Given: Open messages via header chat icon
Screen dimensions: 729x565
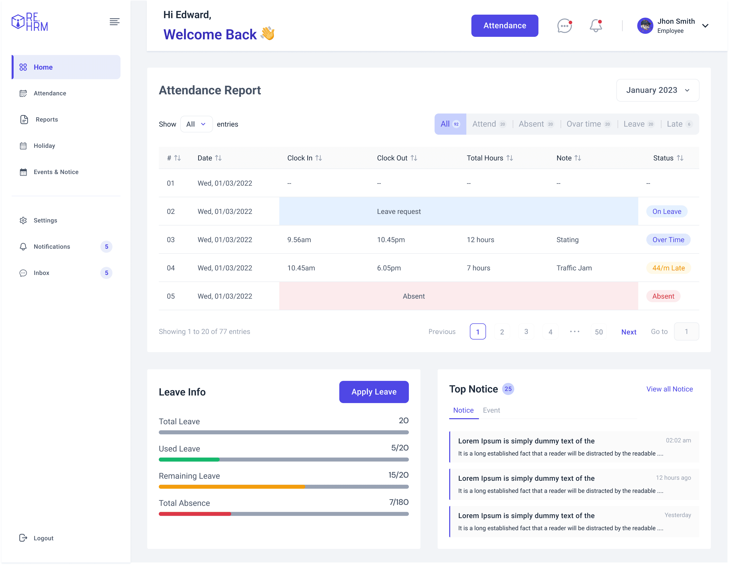Looking at the screenshot, I should (565, 26).
